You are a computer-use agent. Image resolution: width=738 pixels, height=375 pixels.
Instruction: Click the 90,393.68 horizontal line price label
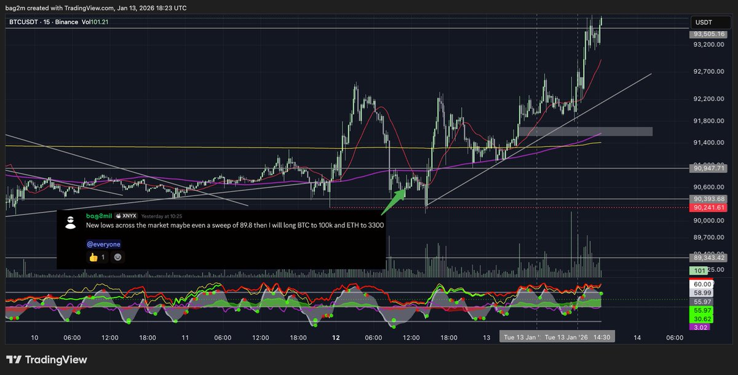[708, 199]
